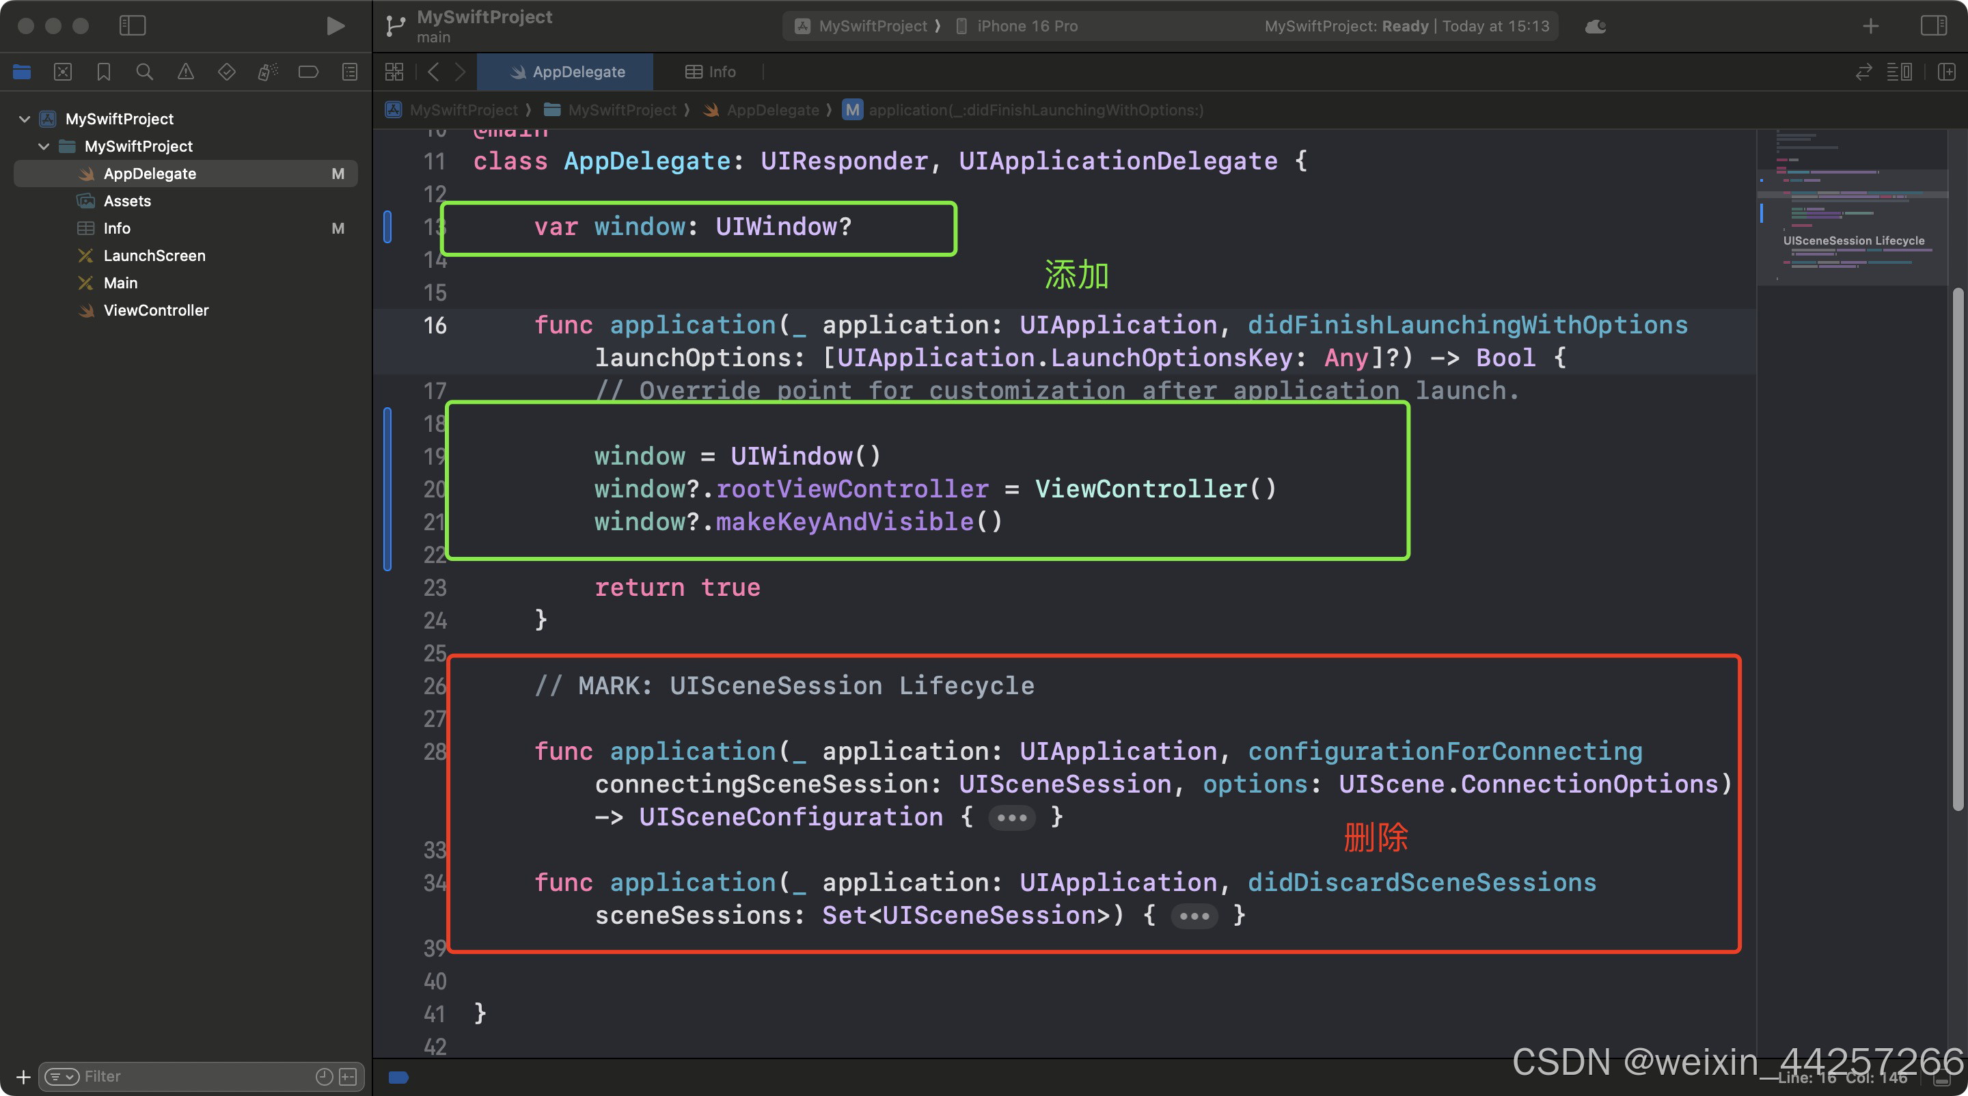Toggle the left navigator sidebar visibility

pos(132,25)
